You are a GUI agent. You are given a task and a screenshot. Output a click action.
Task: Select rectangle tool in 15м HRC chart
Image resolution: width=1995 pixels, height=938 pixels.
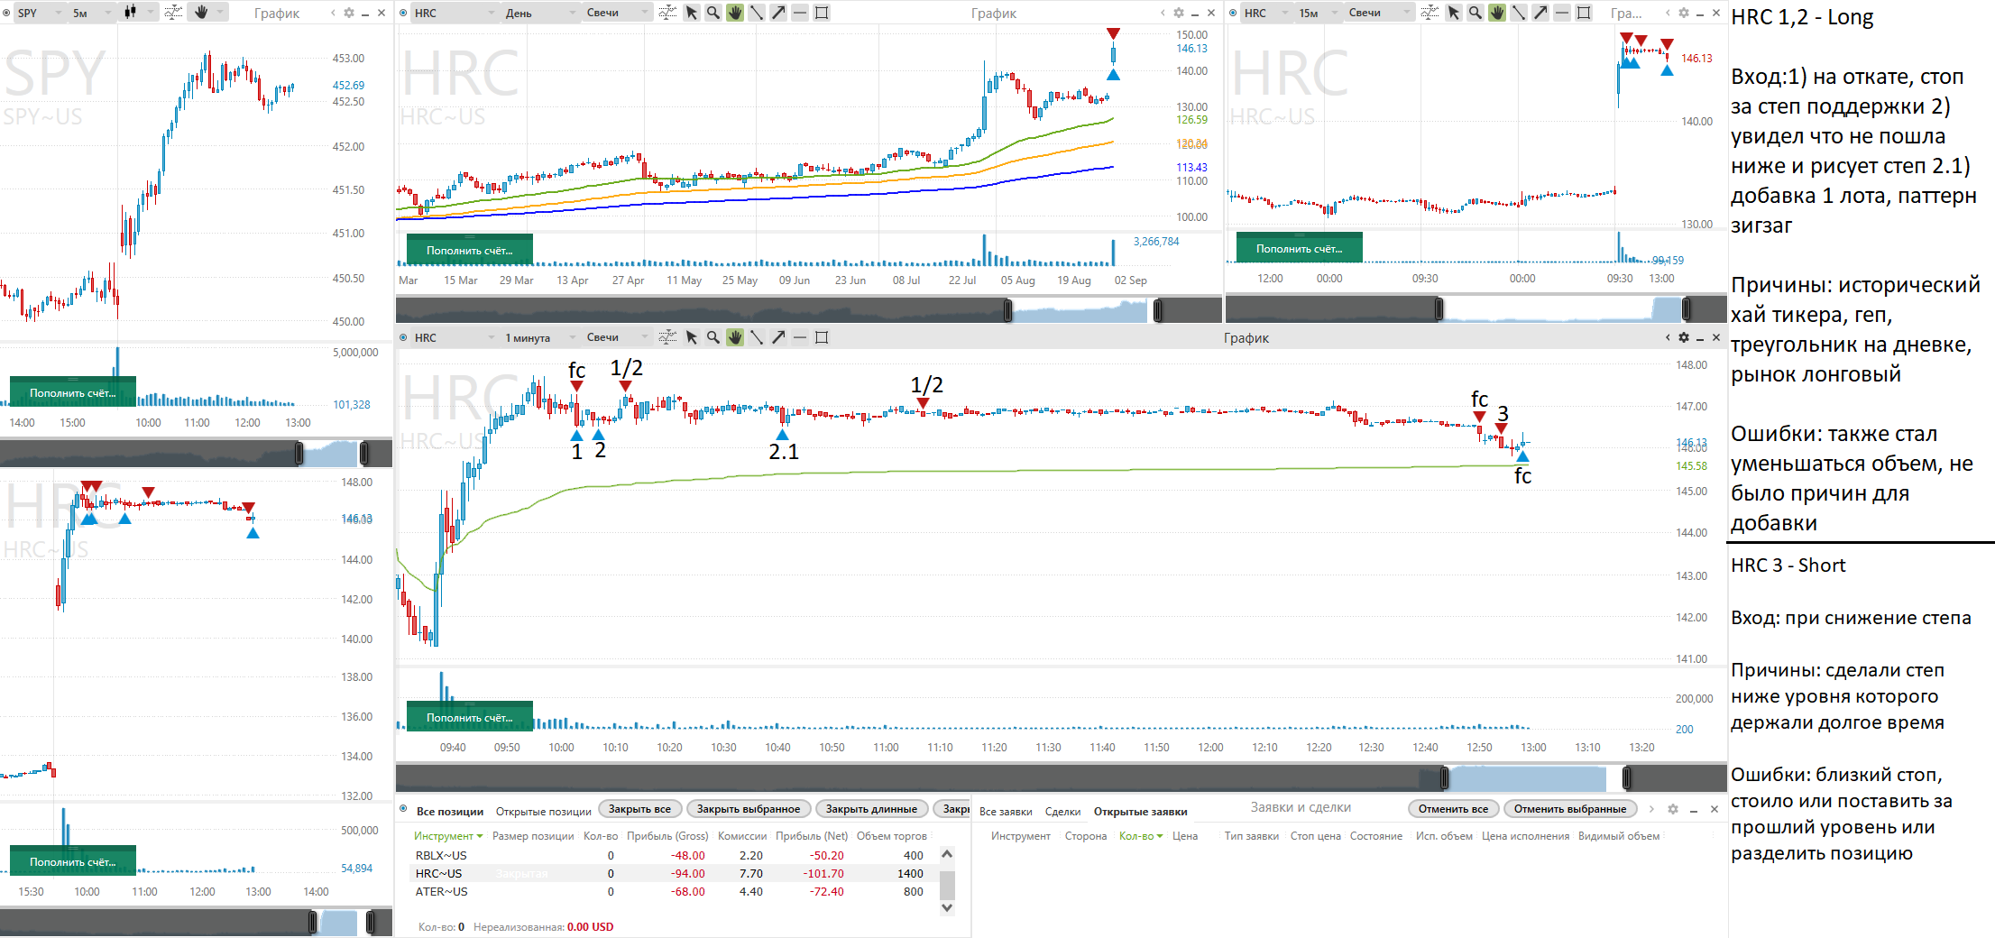pyautogui.click(x=1584, y=13)
